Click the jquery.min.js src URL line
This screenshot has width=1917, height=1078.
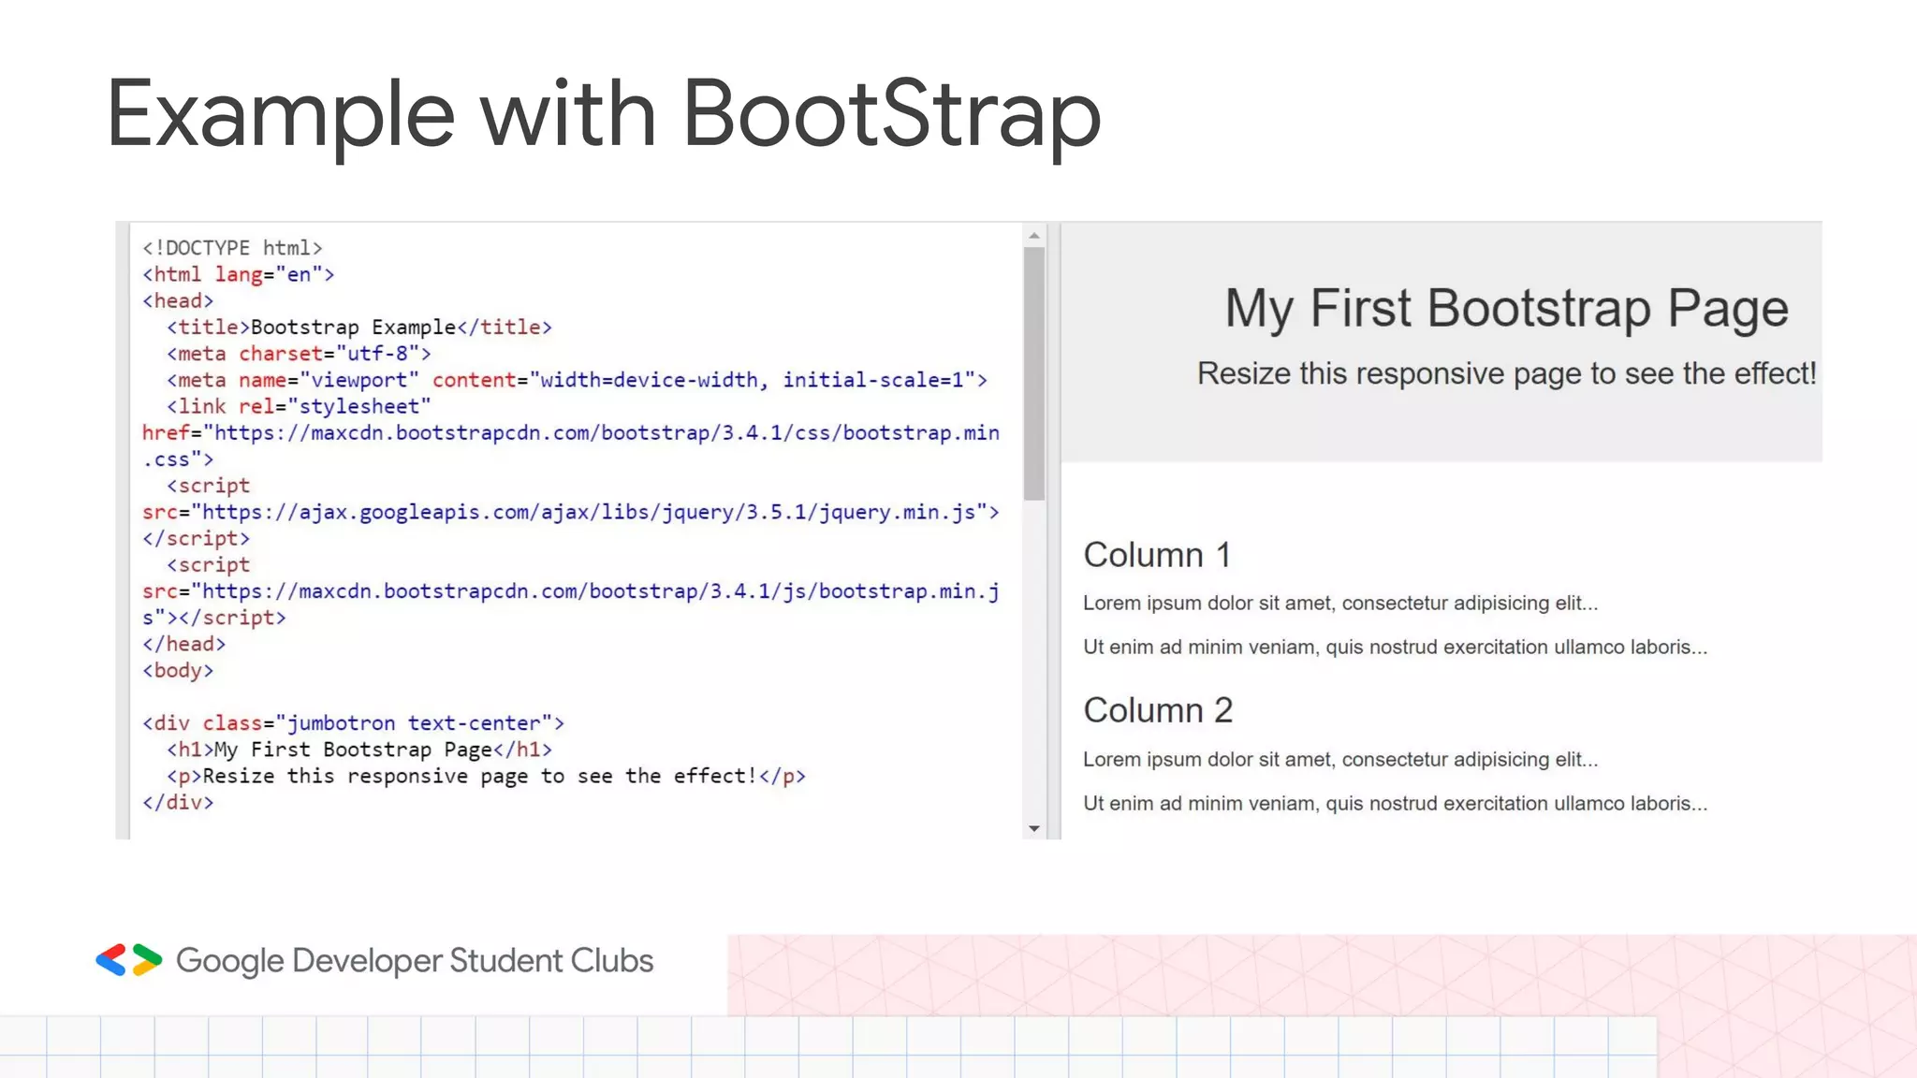(571, 512)
